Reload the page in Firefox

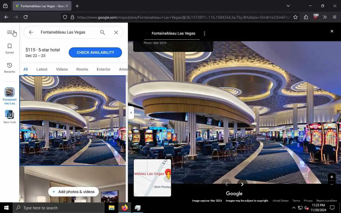point(26,17)
